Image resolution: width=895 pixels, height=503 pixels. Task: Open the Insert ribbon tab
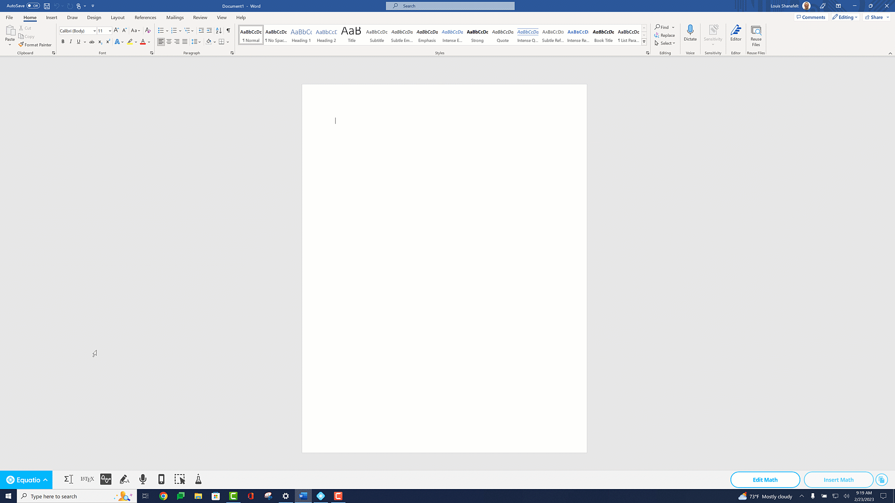pos(51,18)
